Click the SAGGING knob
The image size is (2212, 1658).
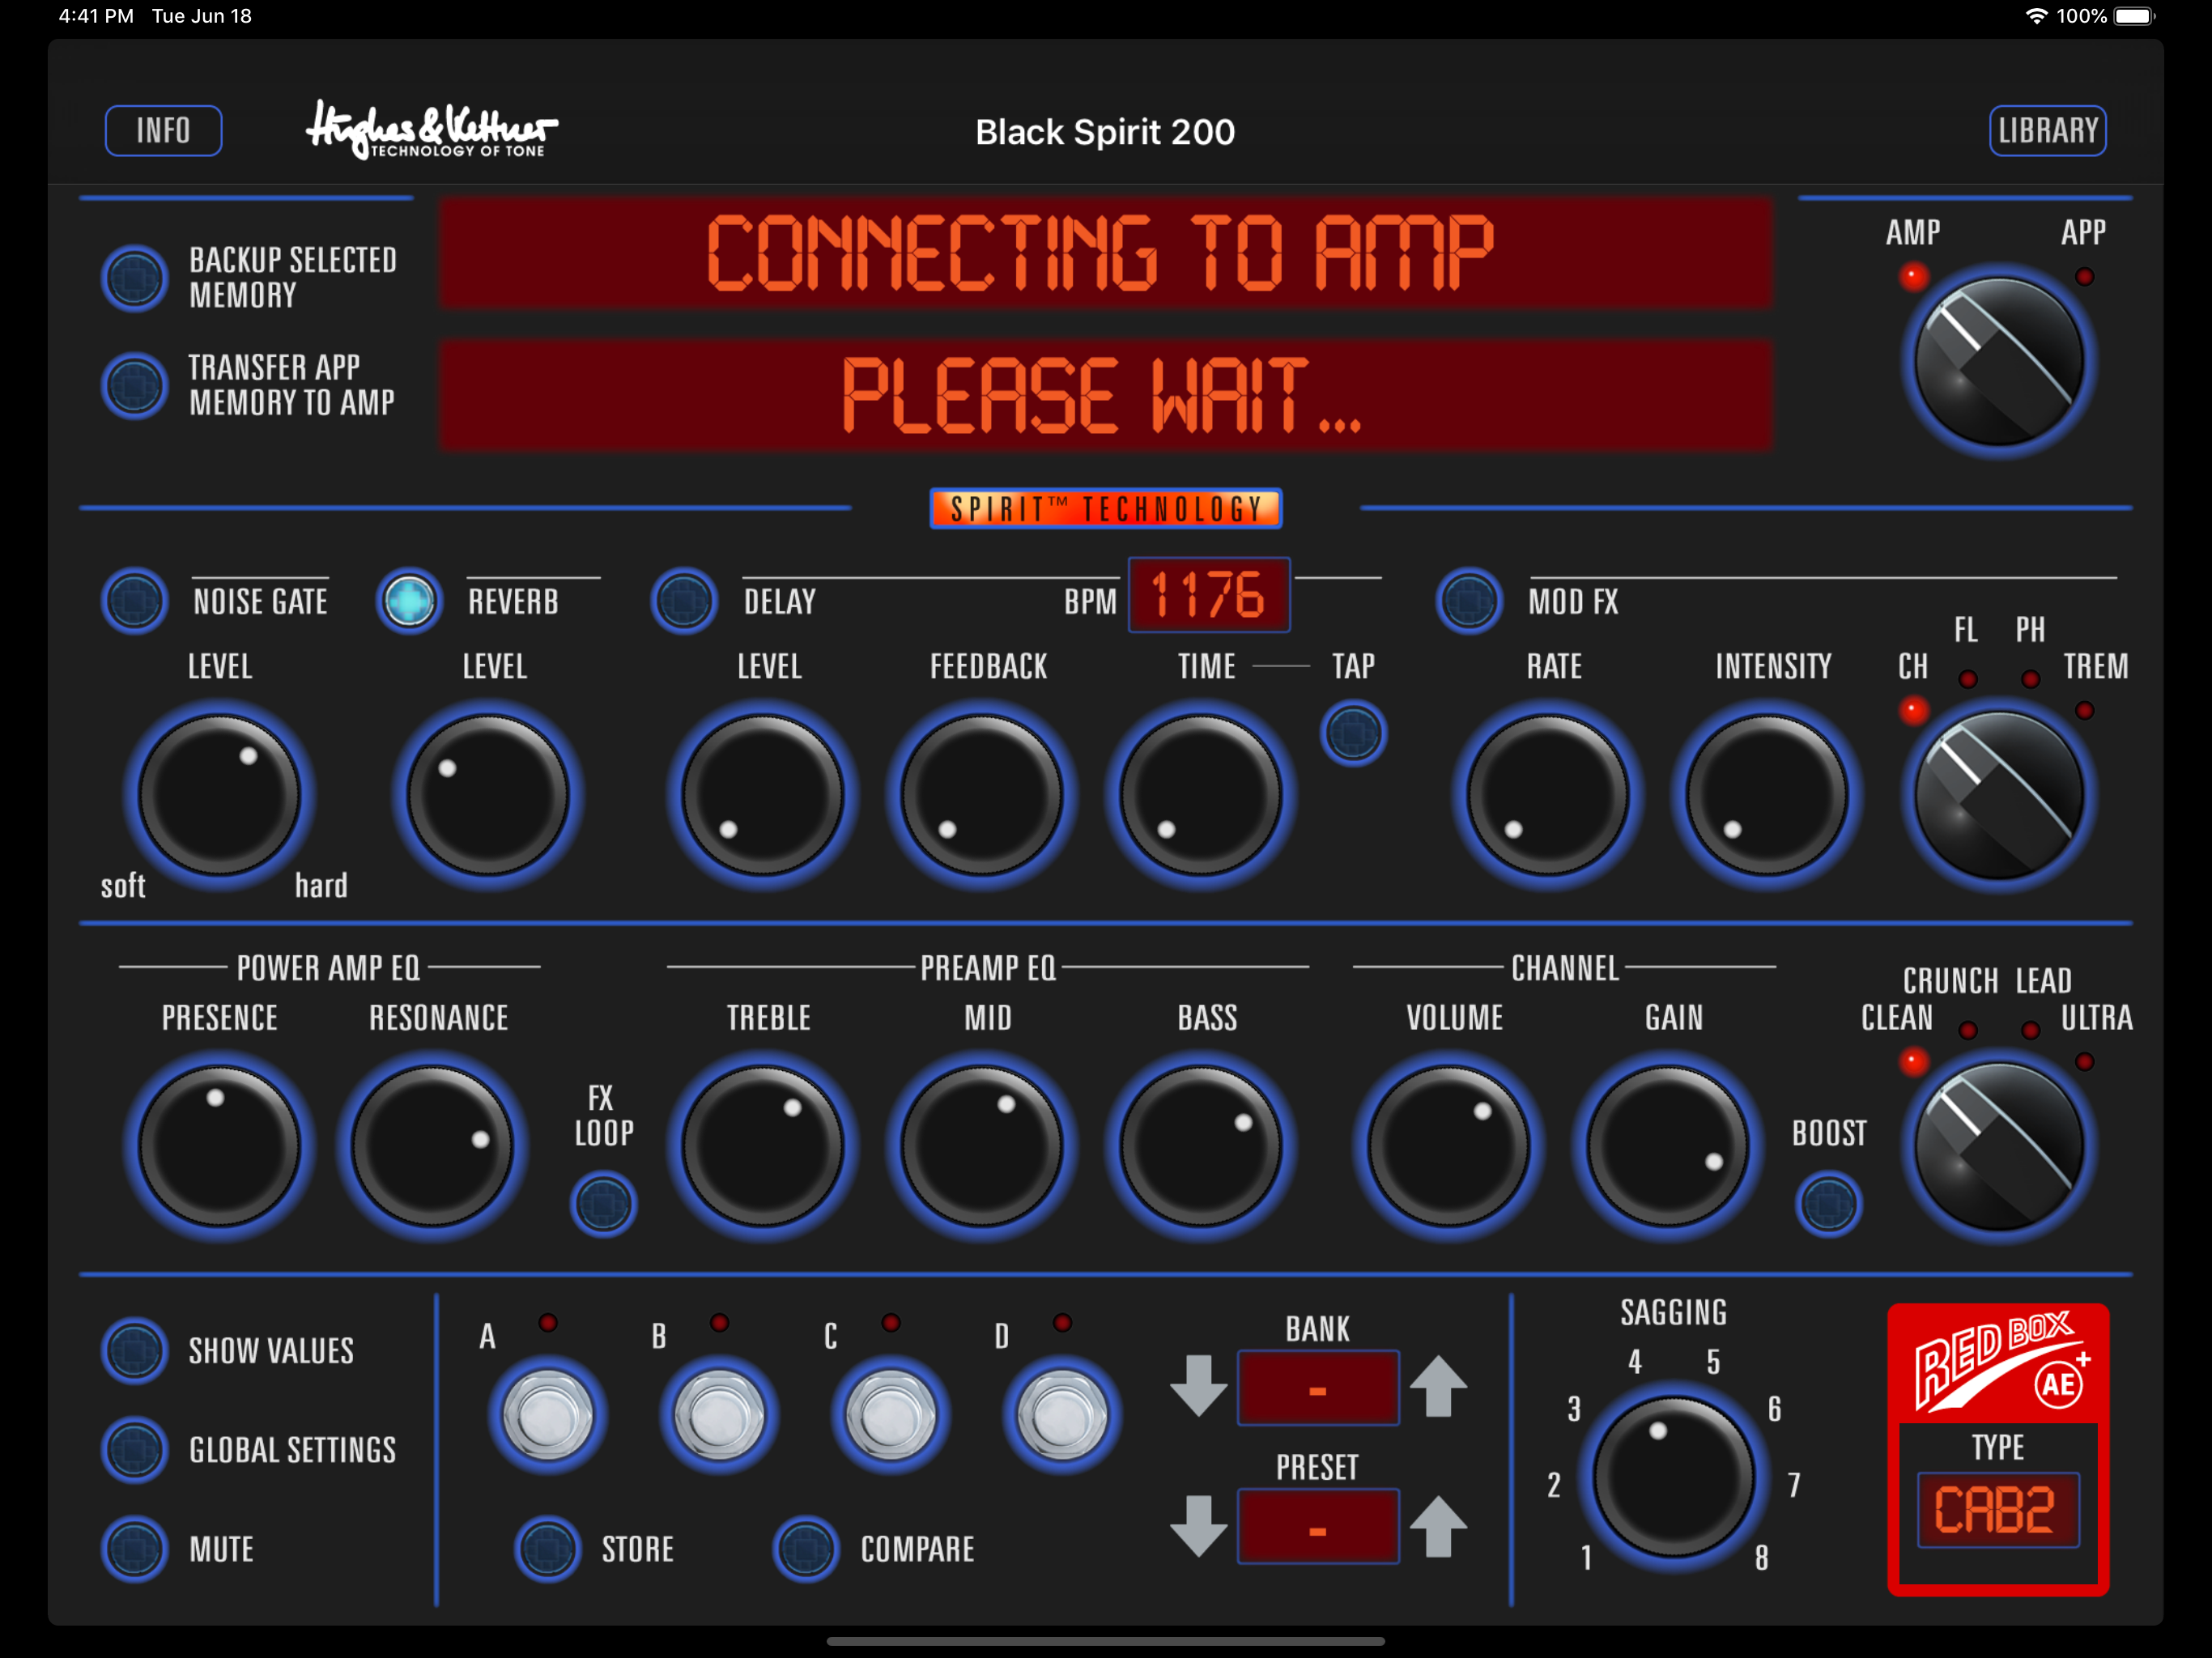coord(1673,1477)
